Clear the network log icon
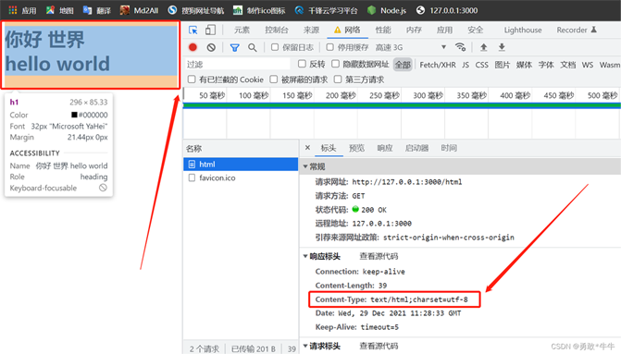Viewport: 621px width, 354px height. (211, 47)
